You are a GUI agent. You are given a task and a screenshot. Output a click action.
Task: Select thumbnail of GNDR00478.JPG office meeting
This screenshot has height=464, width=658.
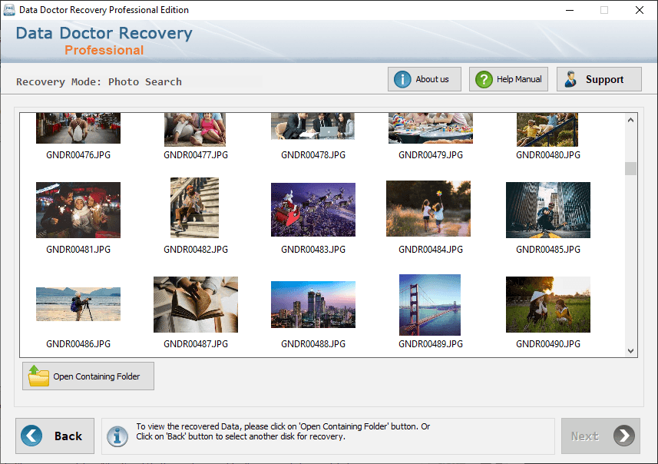(x=312, y=126)
